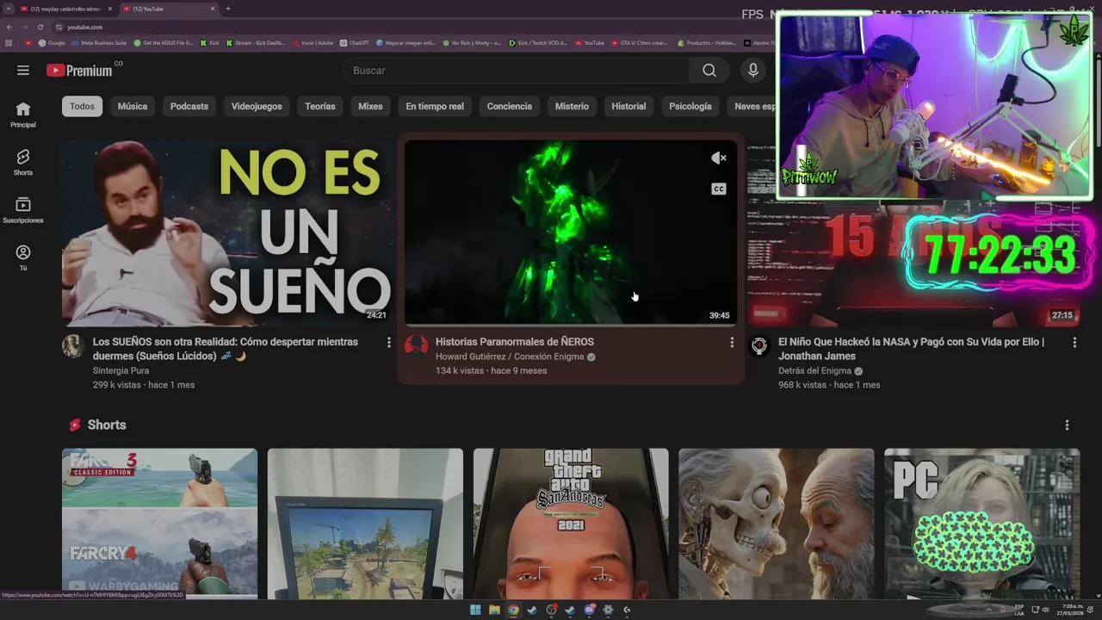Open File Explorer from the taskbar

pos(494,610)
